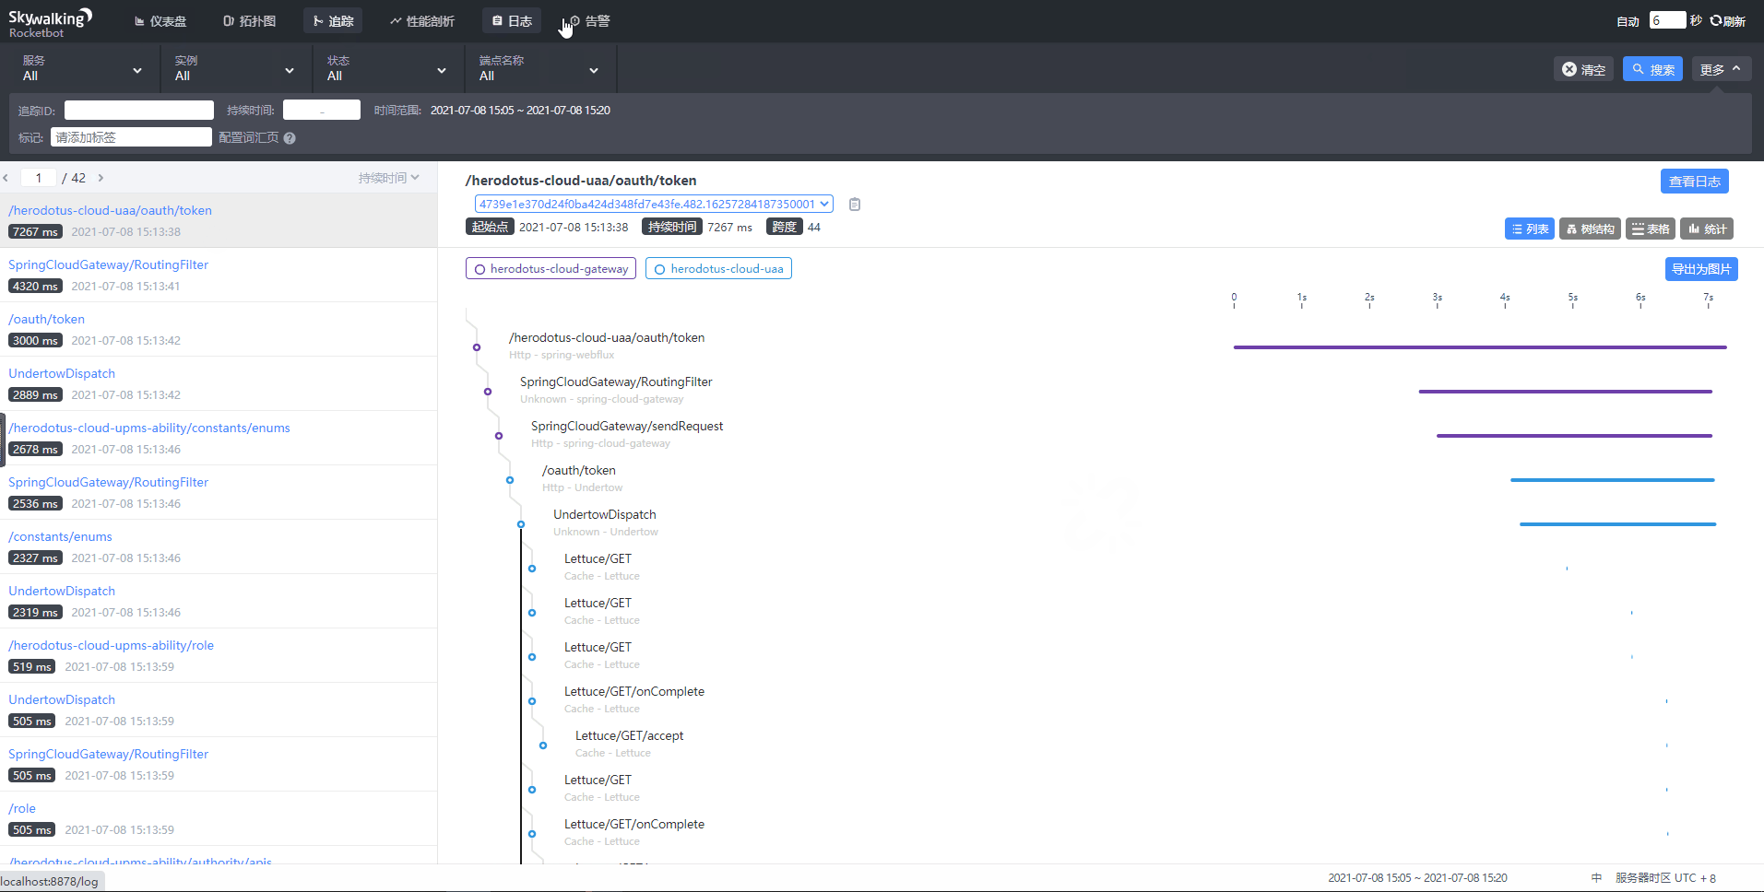Open the /oauth/token trace in list

(46, 319)
